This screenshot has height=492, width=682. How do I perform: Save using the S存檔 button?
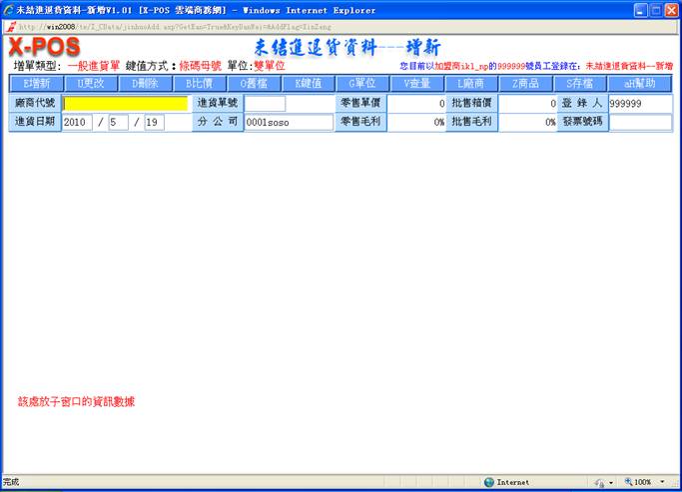pos(579,84)
